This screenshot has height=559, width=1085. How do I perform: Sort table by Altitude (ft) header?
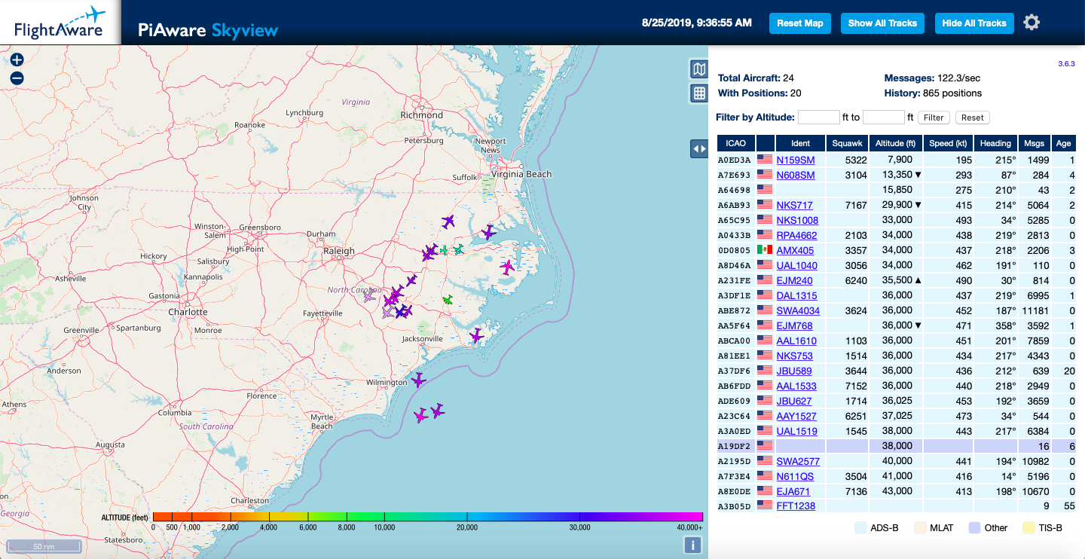point(896,143)
